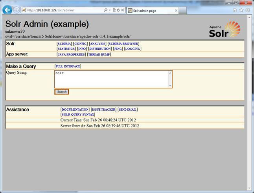Image resolution: width=254 pixels, height=193 pixels.
Task: Open the THREAD DUMP link
Action: point(99,54)
